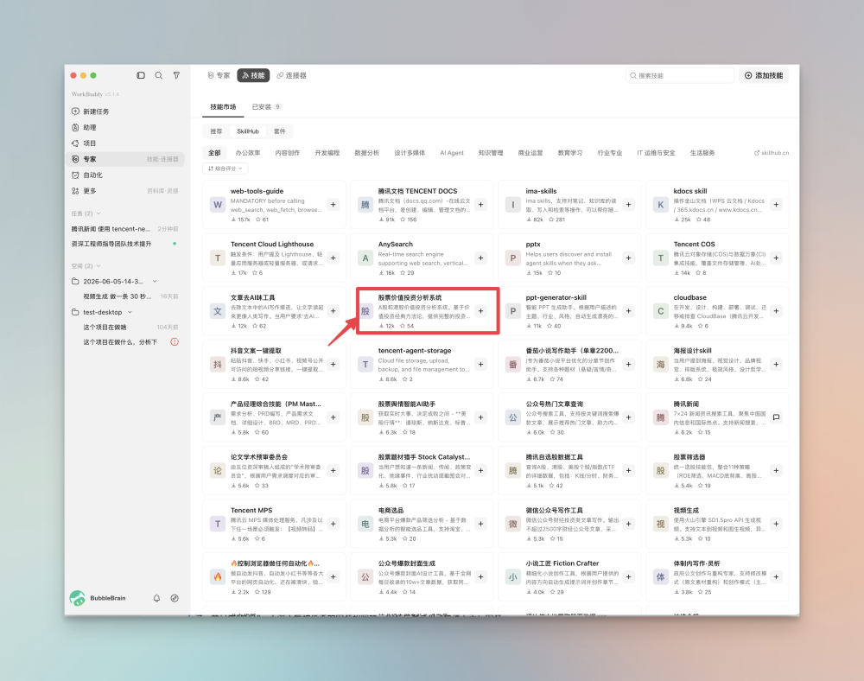Add the pptx skill with plus

click(629, 258)
